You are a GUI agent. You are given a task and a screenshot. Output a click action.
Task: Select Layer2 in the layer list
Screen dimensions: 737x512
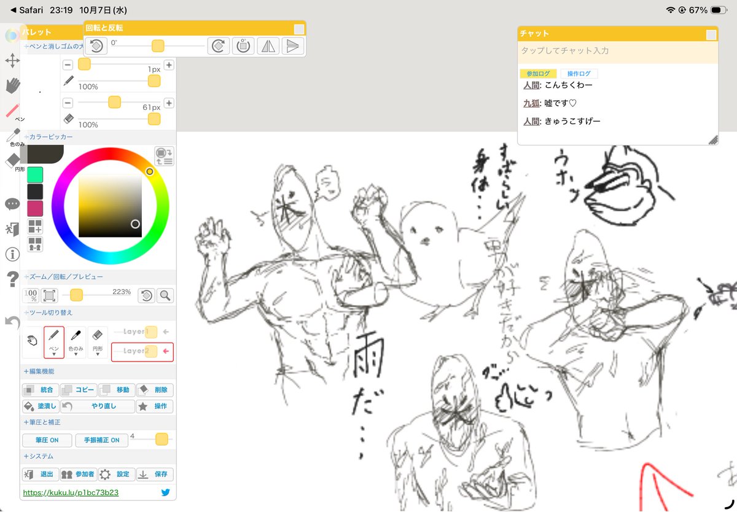coord(142,351)
